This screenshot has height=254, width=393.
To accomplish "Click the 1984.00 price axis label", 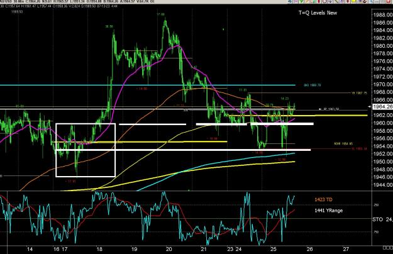I will coord(383,30).
